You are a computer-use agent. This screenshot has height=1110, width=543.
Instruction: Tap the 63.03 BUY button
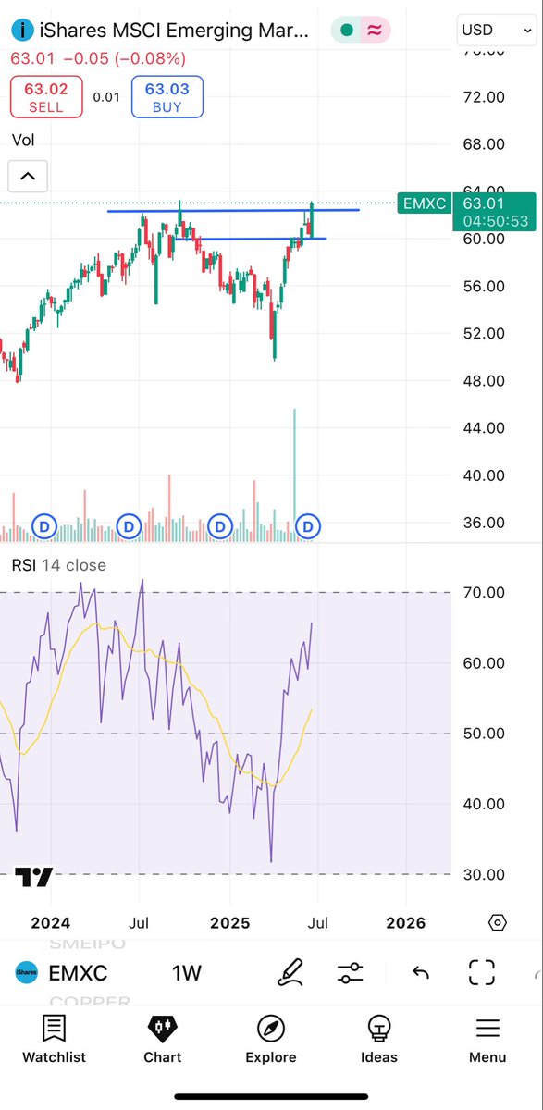click(x=167, y=97)
